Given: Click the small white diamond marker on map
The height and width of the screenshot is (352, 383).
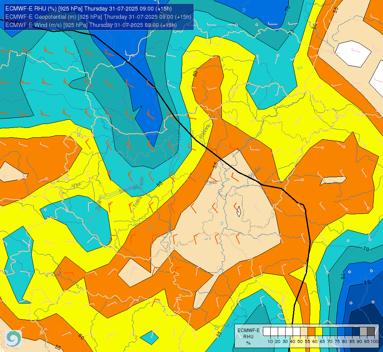Looking at the screenshot, I should click(x=239, y=211).
